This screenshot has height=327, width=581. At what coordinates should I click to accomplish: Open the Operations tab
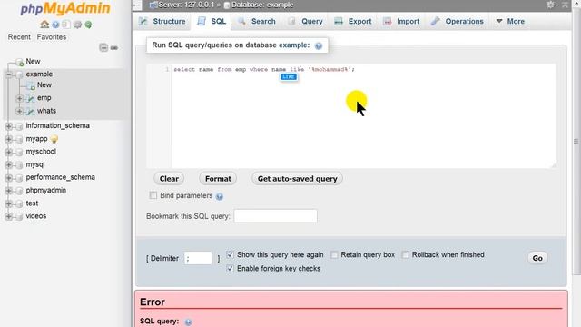[x=458, y=22]
